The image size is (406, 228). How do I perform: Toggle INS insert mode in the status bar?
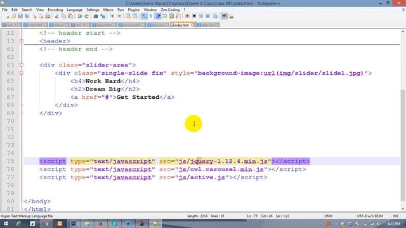(395, 216)
